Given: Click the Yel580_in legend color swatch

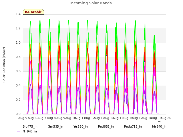Looking at the screenshot, I should point(69,127).
